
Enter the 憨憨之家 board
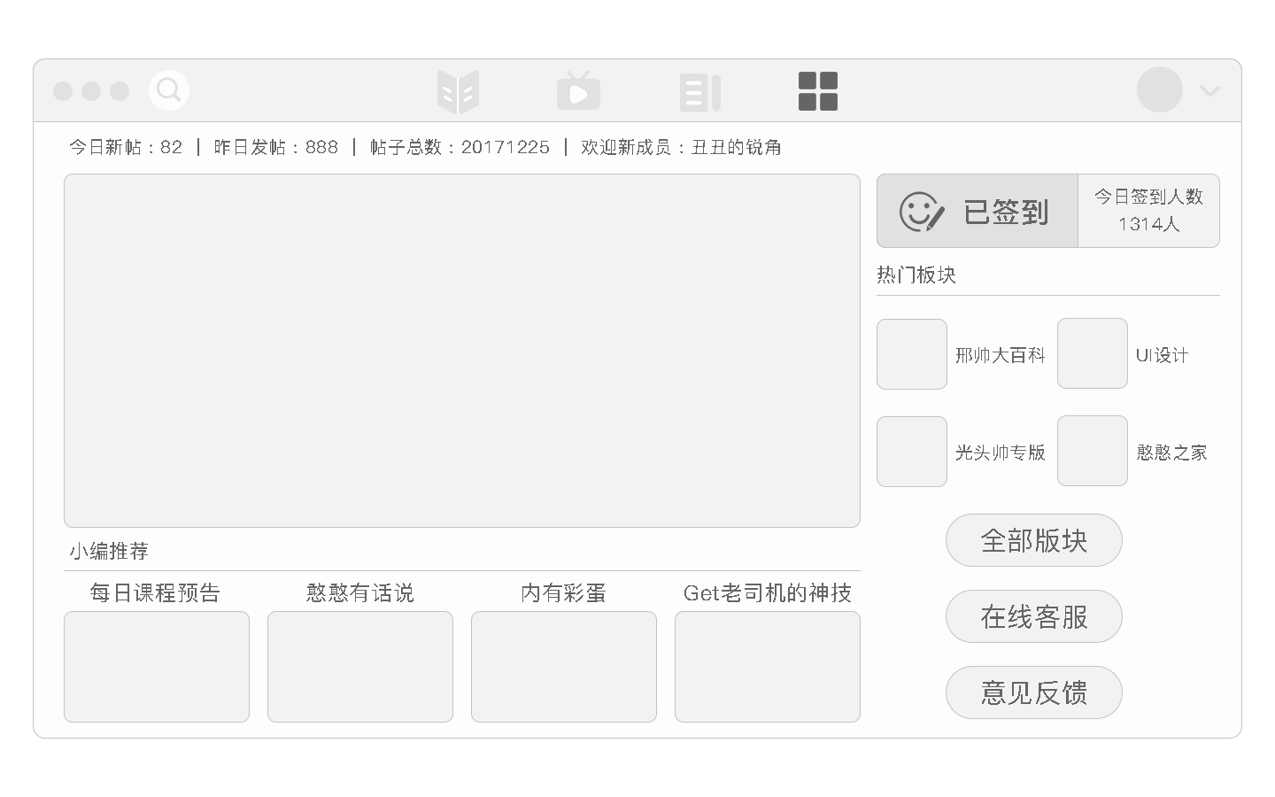(1171, 451)
